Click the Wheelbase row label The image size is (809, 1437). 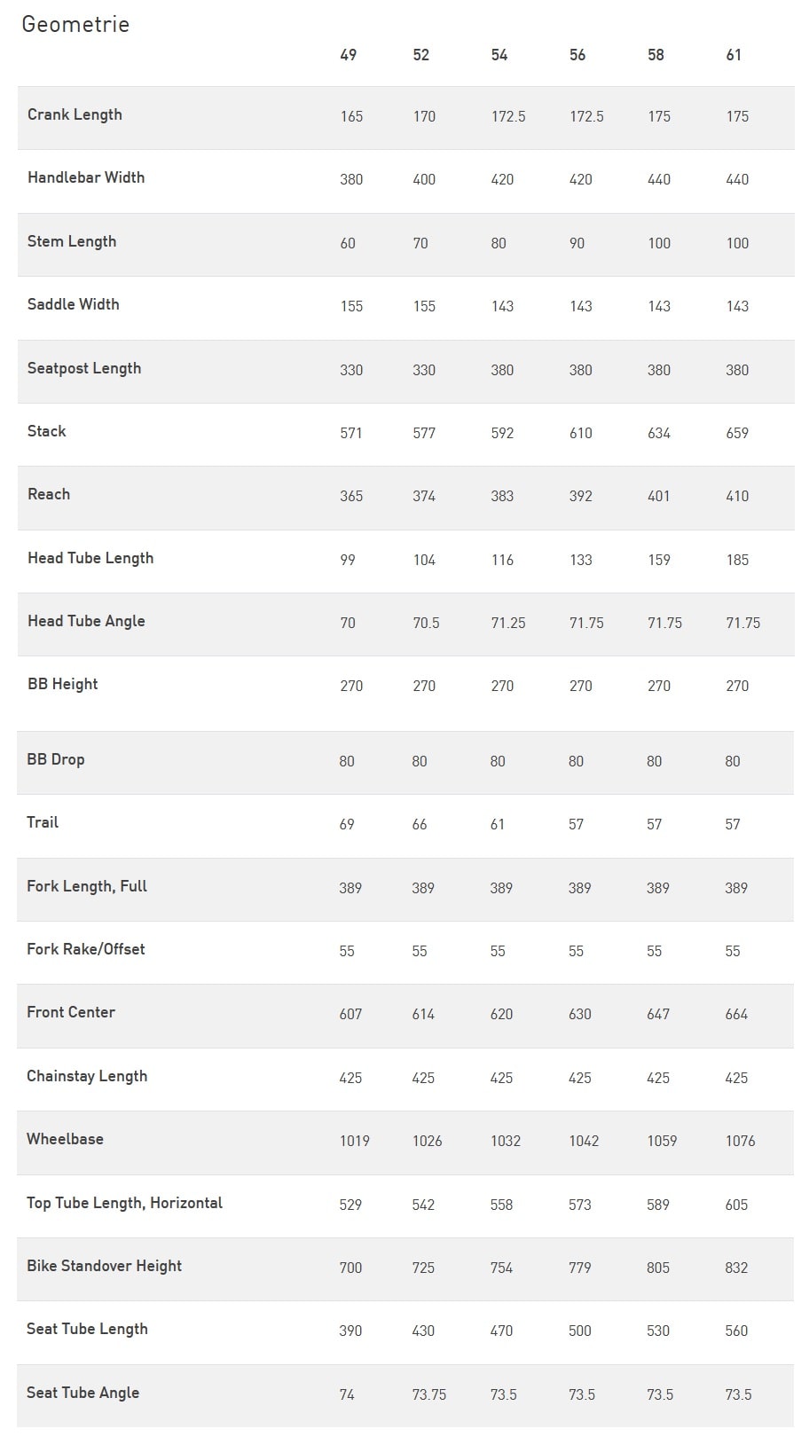[x=65, y=1139]
